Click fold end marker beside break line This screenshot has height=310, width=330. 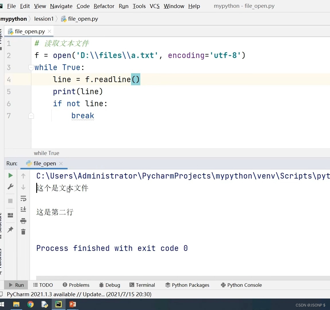(x=31, y=116)
